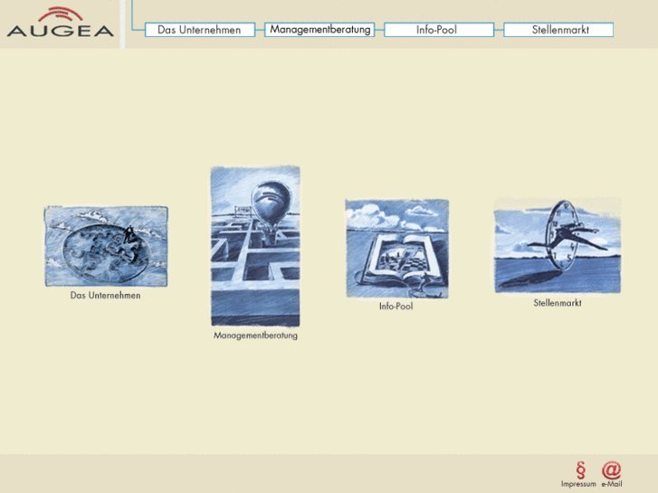
Task: Click the AUGEA logo
Action: 61,23
